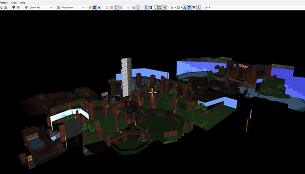Image resolution: width=305 pixels, height=174 pixels.
Task: Click the grey rectangle icon after white square
Action: 112,7
